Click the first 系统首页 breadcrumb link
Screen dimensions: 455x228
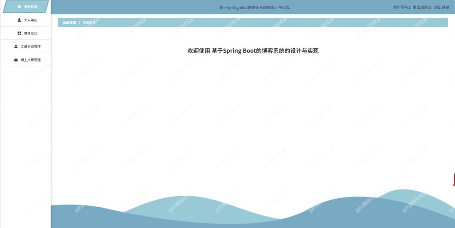pyautogui.click(x=69, y=23)
